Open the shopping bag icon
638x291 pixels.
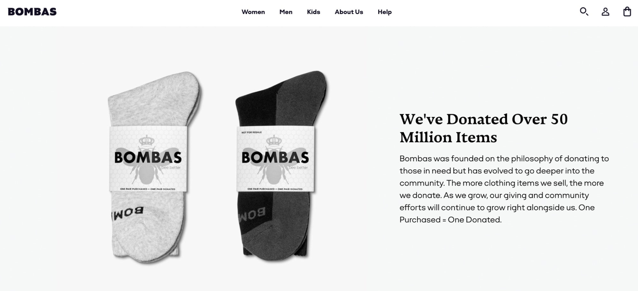627,12
